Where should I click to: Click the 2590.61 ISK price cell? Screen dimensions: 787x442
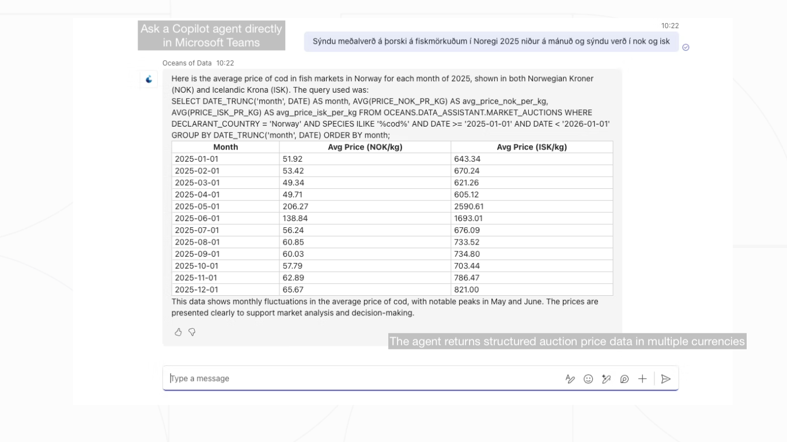[x=532, y=207]
